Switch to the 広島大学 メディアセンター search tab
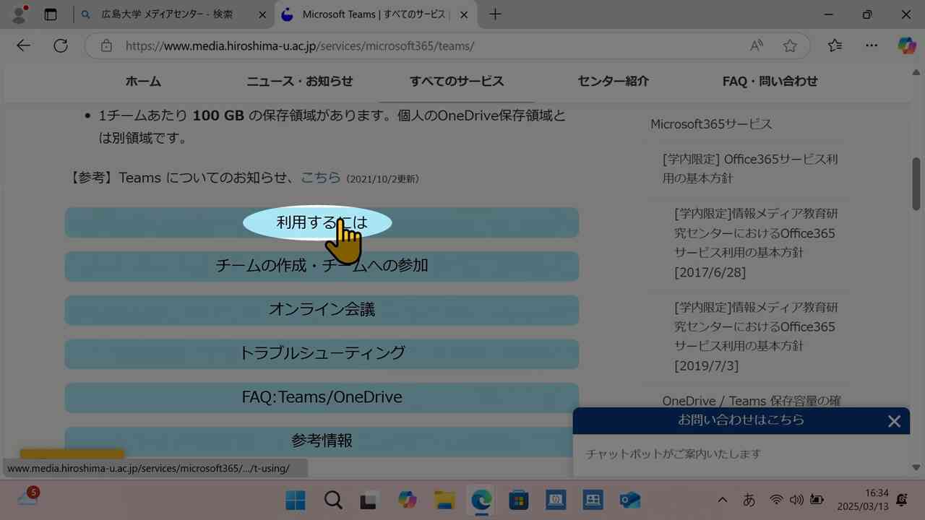 coord(166,14)
